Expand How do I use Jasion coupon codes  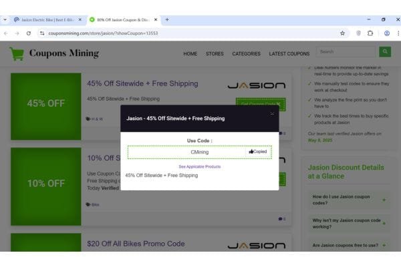pyautogui.click(x=349, y=200)
